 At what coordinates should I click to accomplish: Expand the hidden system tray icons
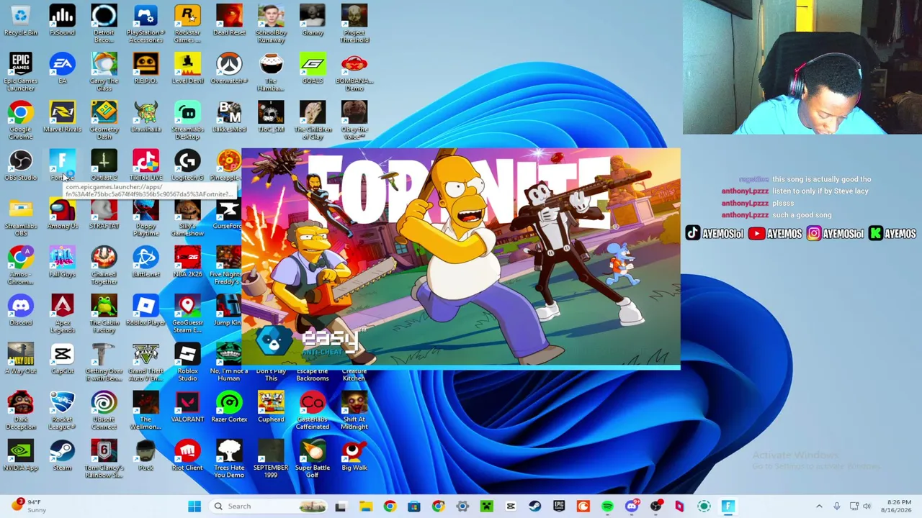(x=819, y=506)
